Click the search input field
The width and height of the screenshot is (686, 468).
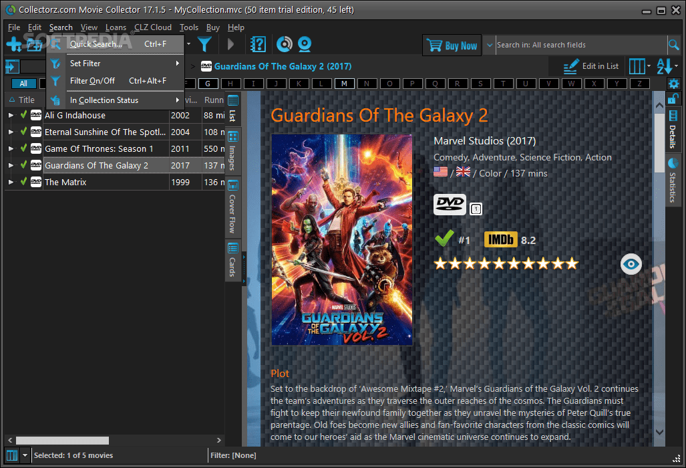581,45
